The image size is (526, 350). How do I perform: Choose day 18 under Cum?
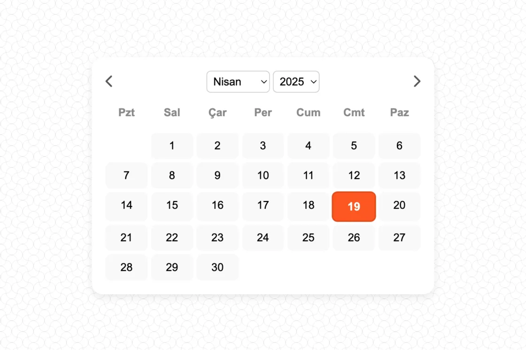point(309,205)
